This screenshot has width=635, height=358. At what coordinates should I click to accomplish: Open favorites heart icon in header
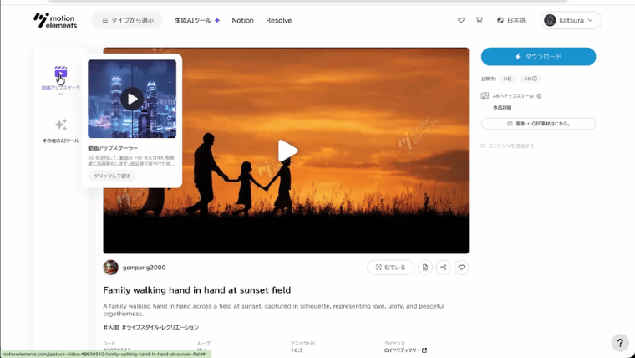tap(460, 20)
